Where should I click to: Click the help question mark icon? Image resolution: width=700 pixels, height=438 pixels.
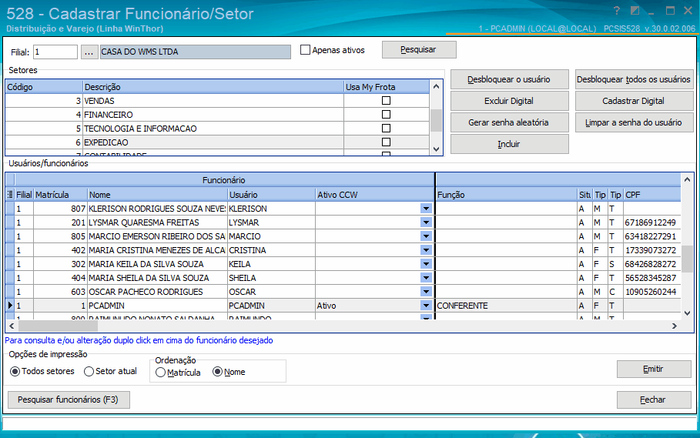[x=617, y=11]
